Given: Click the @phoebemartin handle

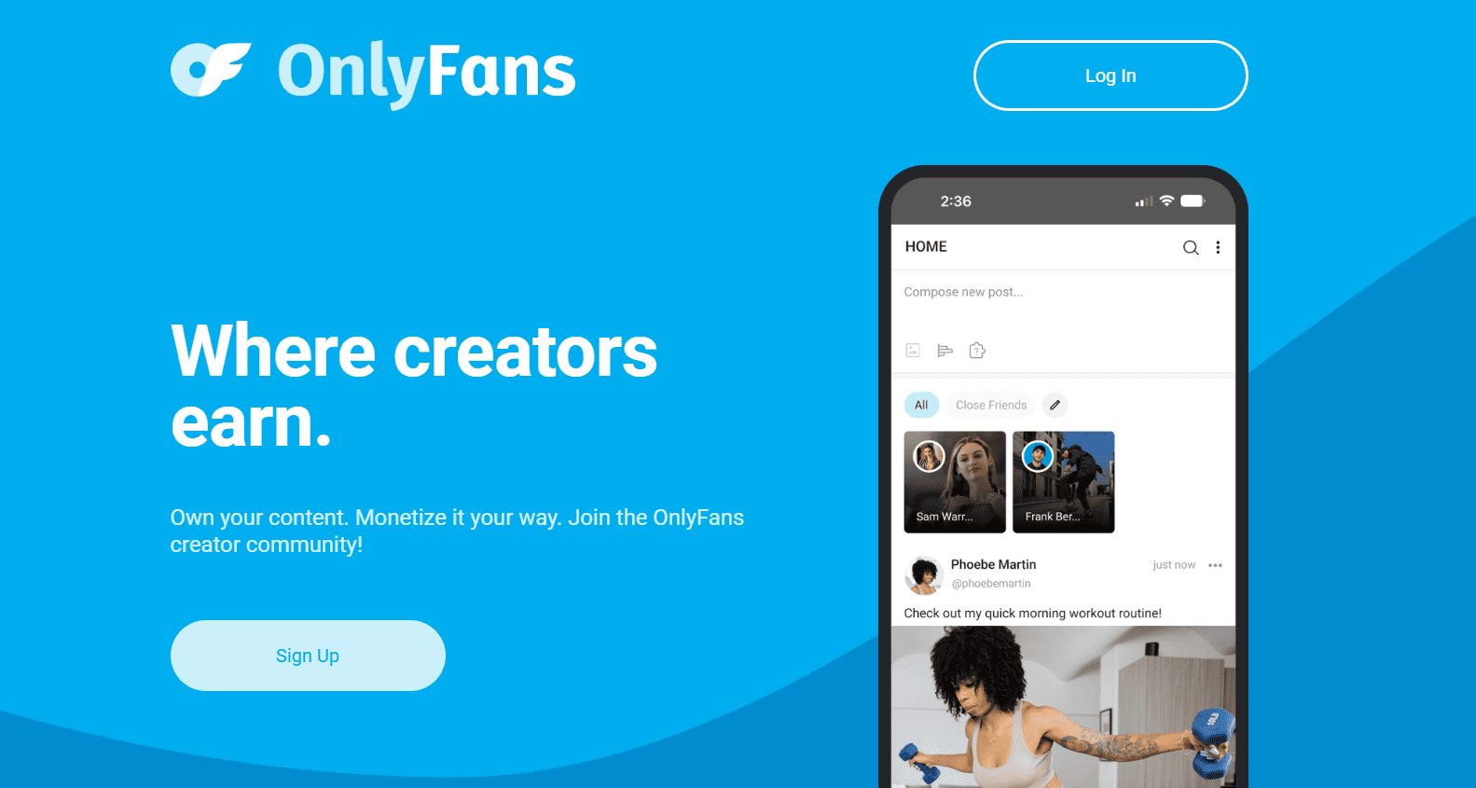Looking at the screenshot, I should (x=991, y=584).
